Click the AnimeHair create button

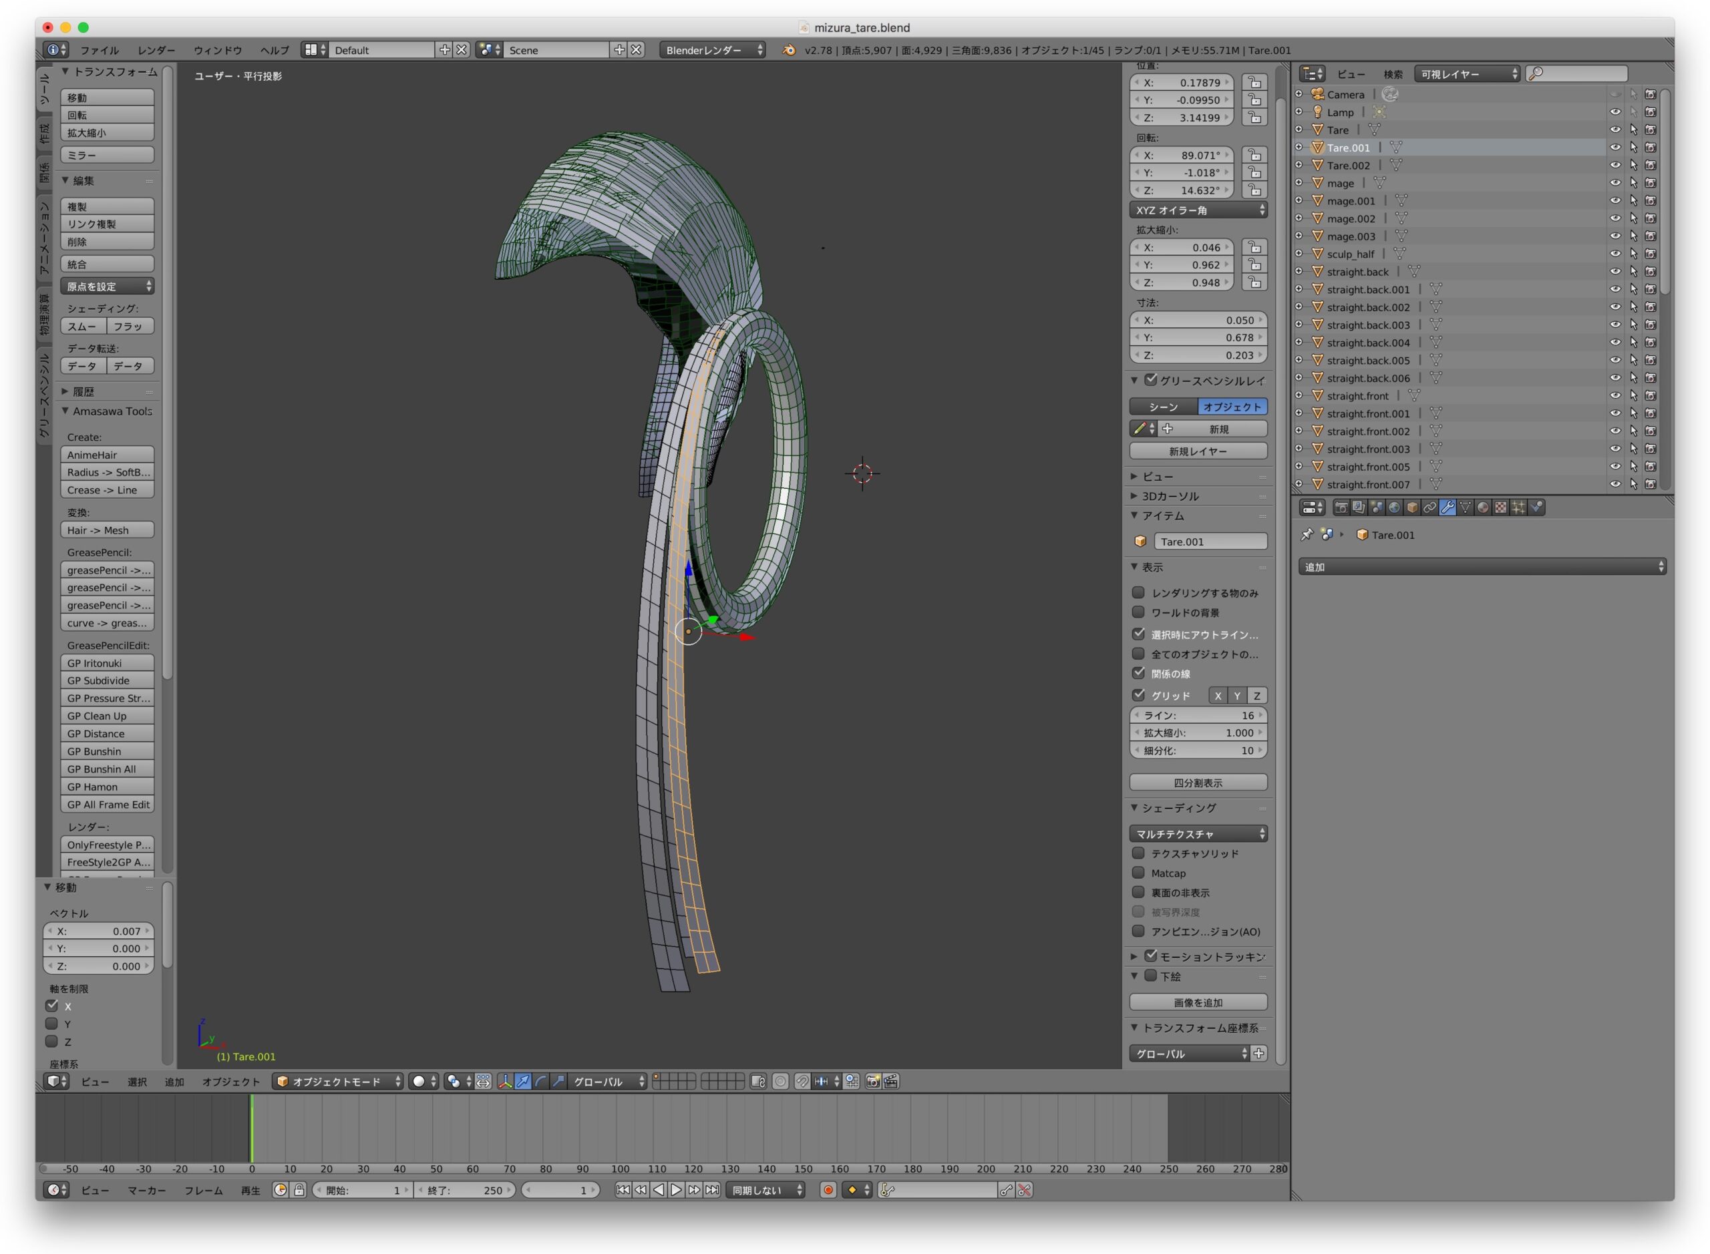[x=107, y=455]
